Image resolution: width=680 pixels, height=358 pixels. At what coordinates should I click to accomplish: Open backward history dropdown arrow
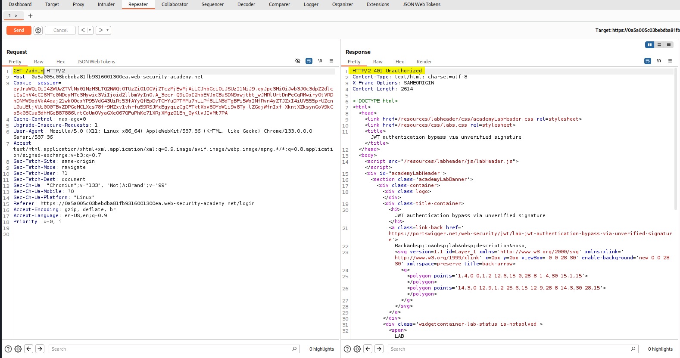(x=90, y=30)
